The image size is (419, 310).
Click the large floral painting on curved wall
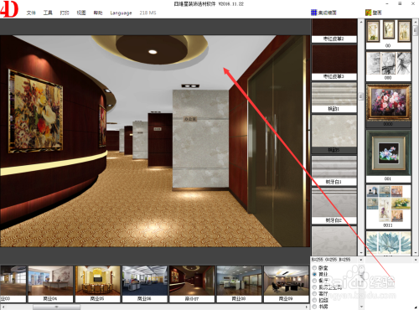[35, 111]
